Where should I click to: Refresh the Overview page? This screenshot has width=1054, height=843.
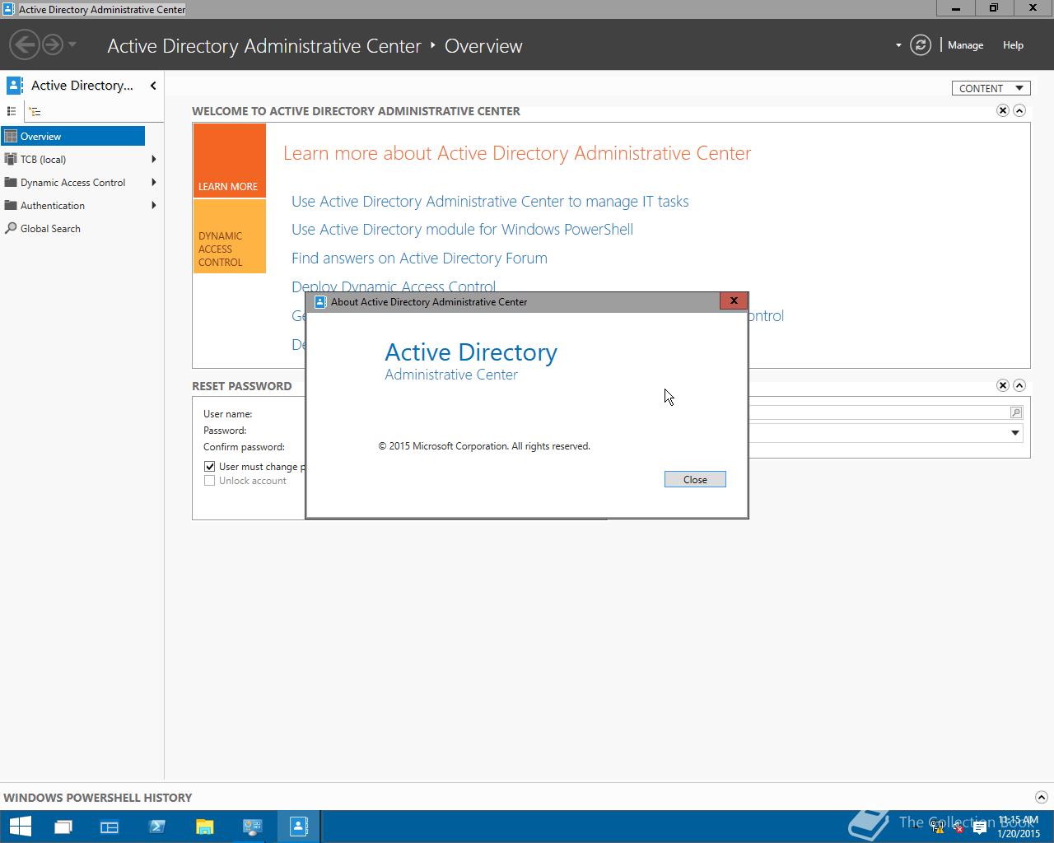click(920, 45)
